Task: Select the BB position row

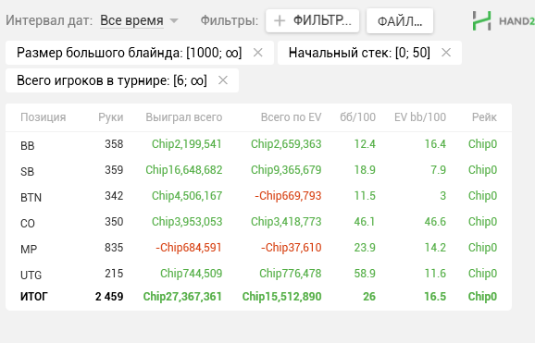Action: point(258,144)
